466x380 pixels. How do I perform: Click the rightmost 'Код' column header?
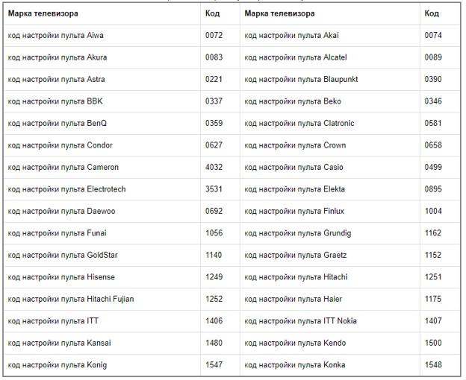click(432, 13)
